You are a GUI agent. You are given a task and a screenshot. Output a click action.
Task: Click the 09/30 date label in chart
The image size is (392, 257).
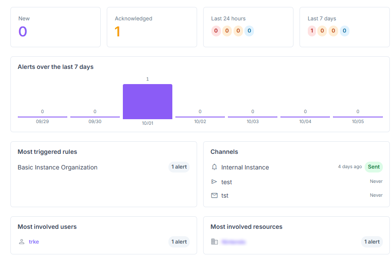coord(95,121)
